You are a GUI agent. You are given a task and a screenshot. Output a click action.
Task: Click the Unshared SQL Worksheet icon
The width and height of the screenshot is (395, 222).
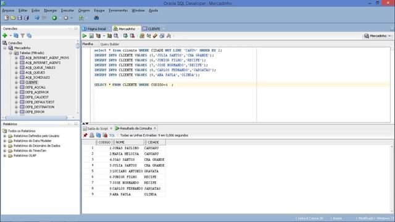[x=142, y=36]
